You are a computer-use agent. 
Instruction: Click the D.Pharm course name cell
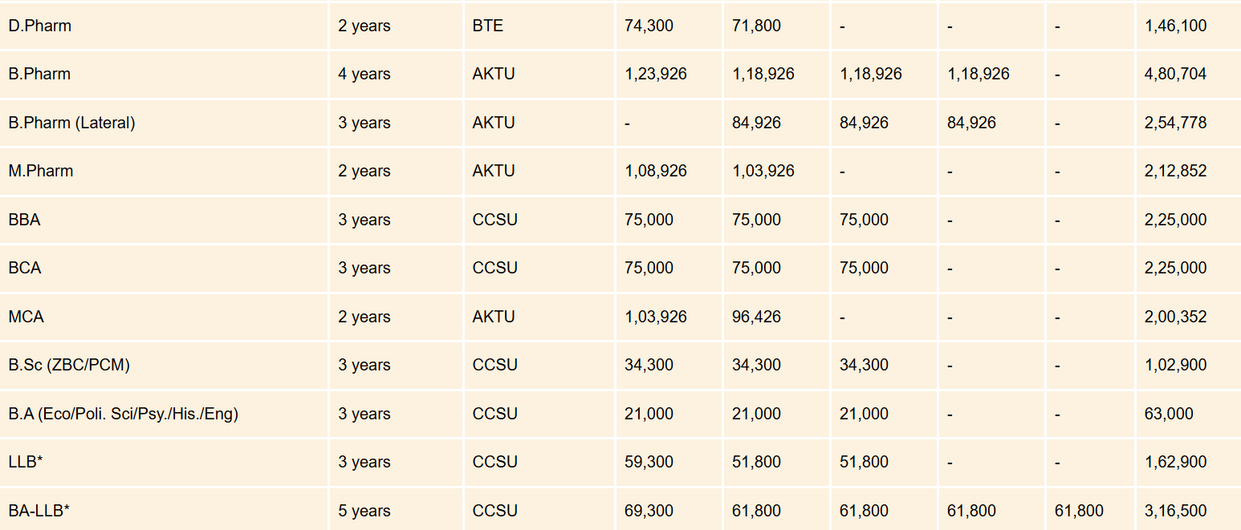[x=39, y=26]
